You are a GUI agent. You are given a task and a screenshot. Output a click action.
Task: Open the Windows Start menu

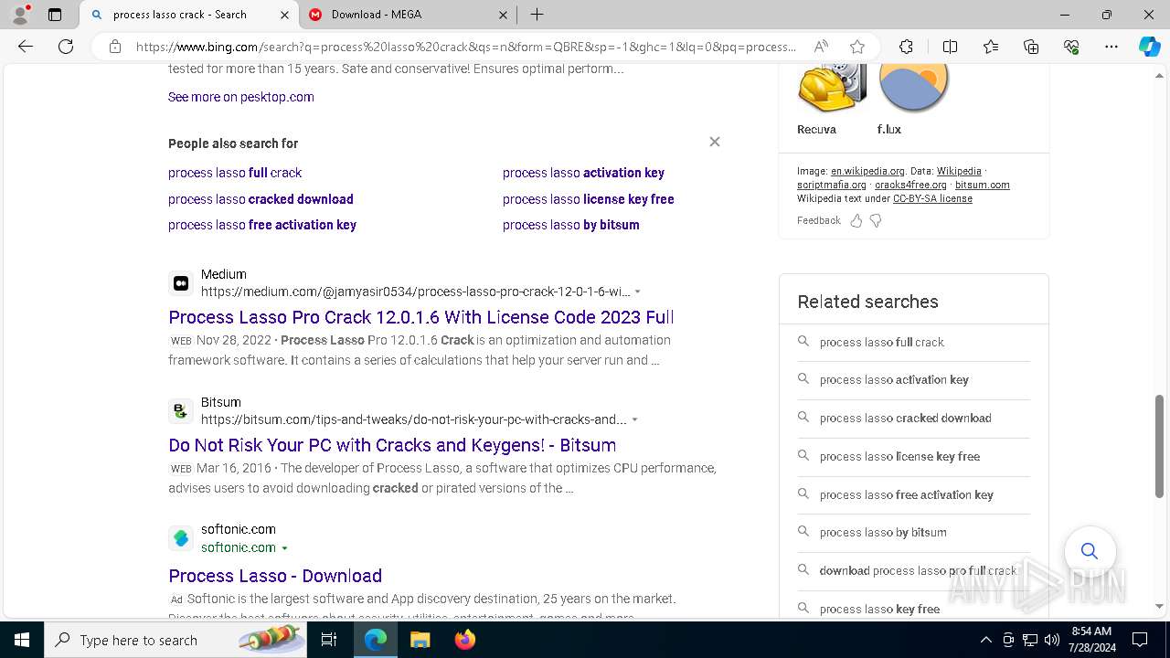pyautogui.click(x=22, y=640)
